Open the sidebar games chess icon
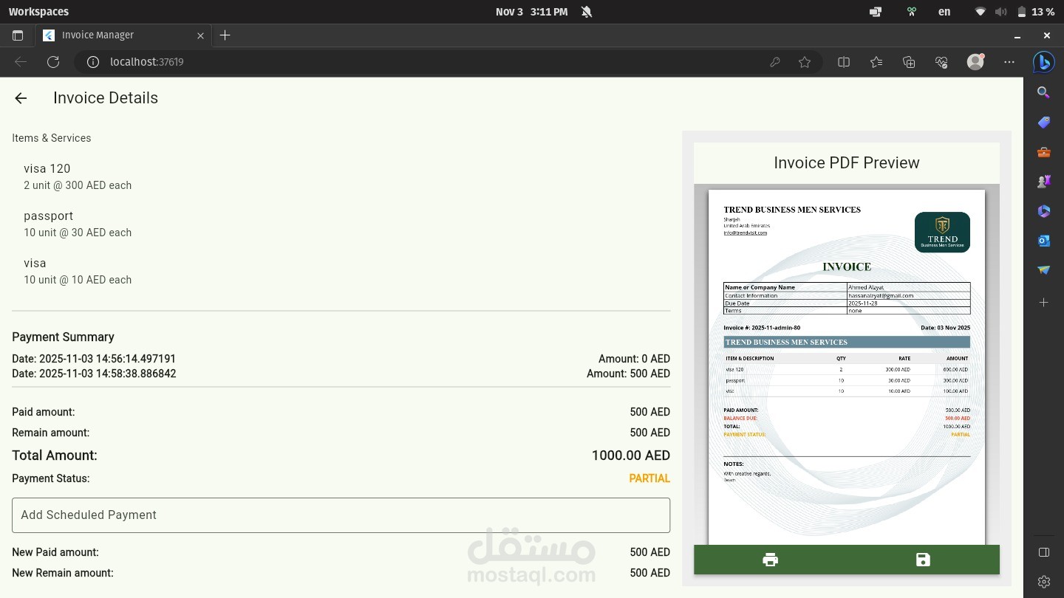Viewport: 1064px width, 598px height. (1043, 182)
